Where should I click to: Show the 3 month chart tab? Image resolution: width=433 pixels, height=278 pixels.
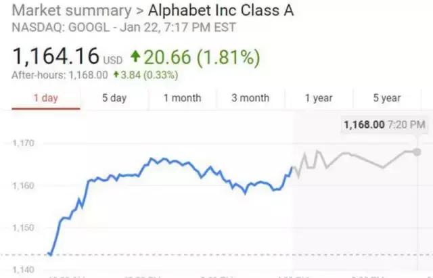tap(250, 98)
